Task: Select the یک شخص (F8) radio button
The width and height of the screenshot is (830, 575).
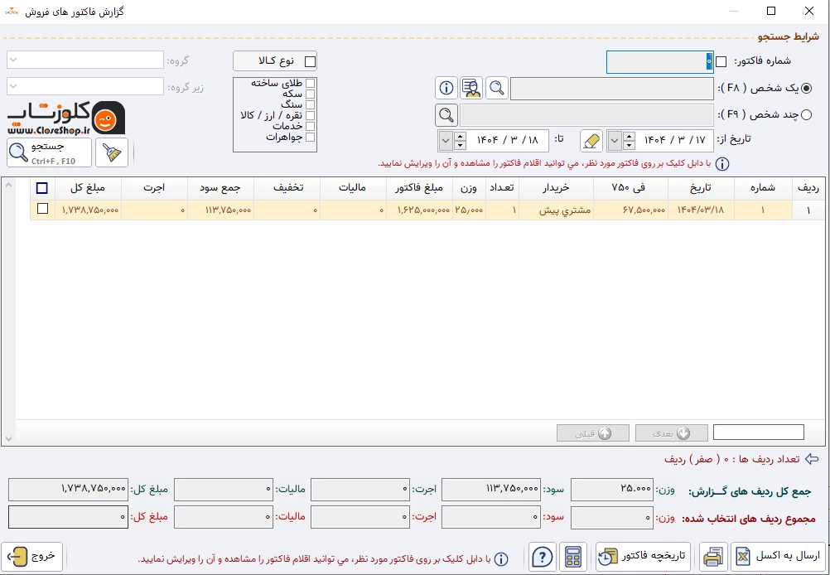Action: pyautogui.click(x=806, y=89)
